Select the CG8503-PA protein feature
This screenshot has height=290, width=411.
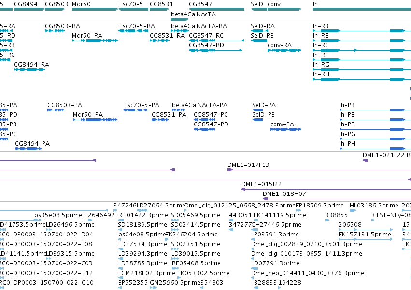(56, 110)
